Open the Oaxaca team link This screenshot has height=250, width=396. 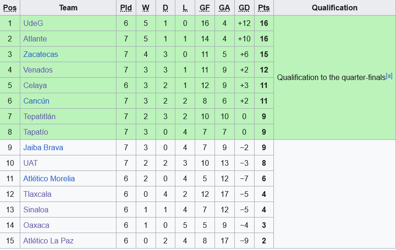[x=36, y=225]
